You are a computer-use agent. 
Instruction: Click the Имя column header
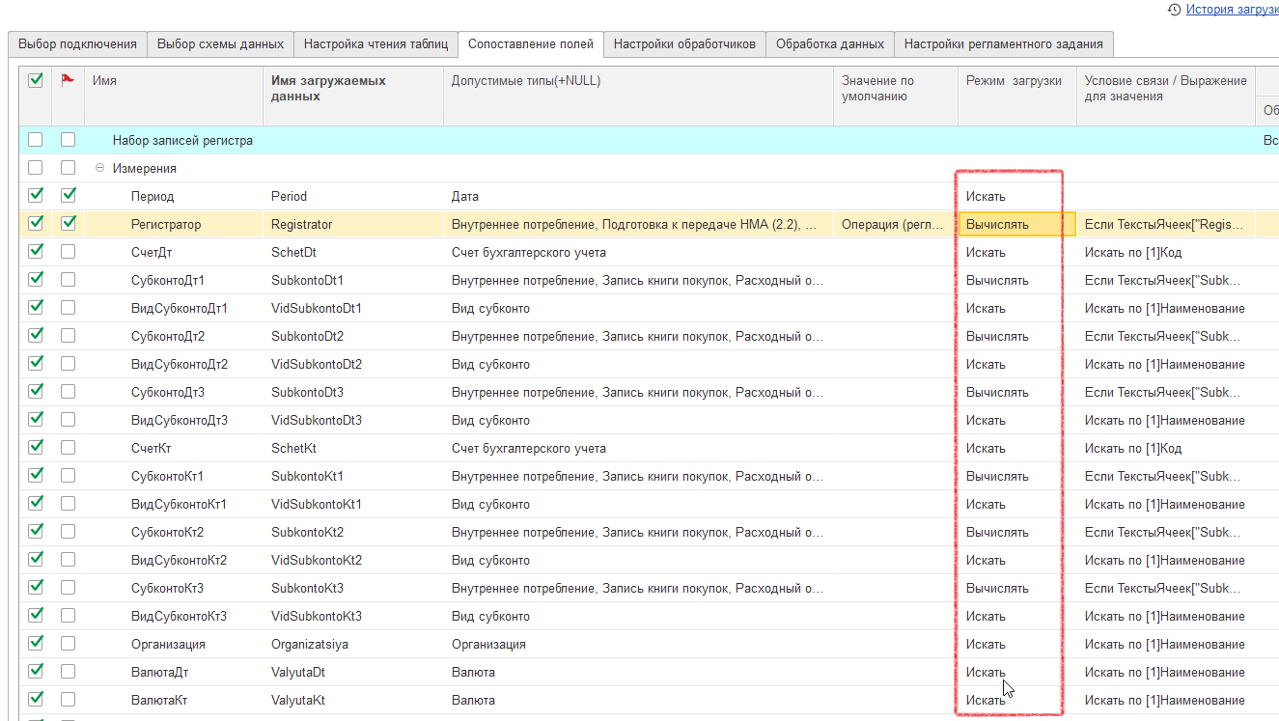174,96
